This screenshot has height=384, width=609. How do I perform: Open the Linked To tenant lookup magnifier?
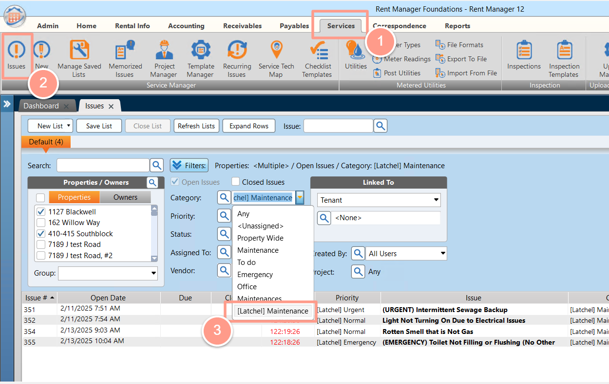(x=324, y=218)
